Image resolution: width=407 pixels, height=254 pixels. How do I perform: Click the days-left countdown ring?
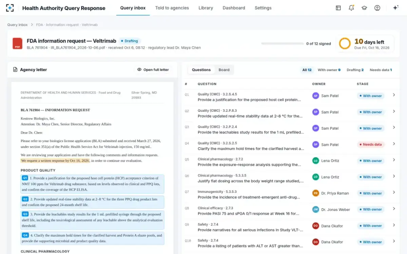coord(345,44)
